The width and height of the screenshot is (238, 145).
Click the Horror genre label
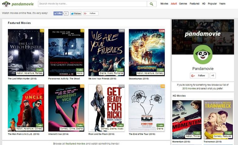click(x=80, y=73)
